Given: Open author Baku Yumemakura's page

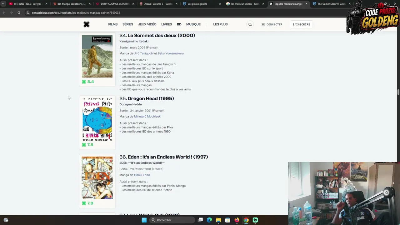Looking at the screenshot, I should click(171, 53).
